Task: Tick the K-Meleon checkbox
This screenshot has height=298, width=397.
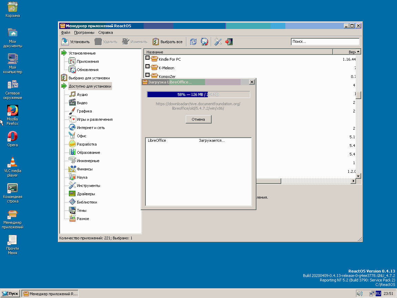Action: pyautogui.click(x=147, y=67)
